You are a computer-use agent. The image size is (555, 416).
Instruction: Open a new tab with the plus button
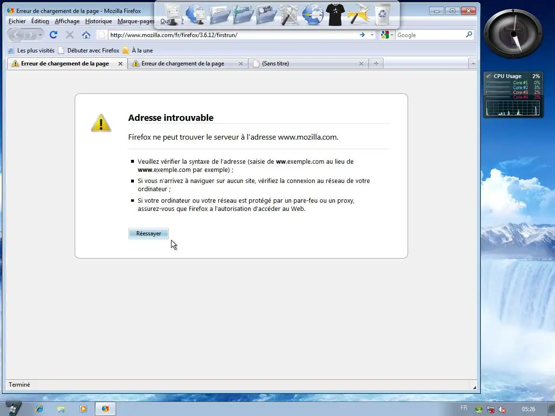pyautogui.click(x=376, y=64)
